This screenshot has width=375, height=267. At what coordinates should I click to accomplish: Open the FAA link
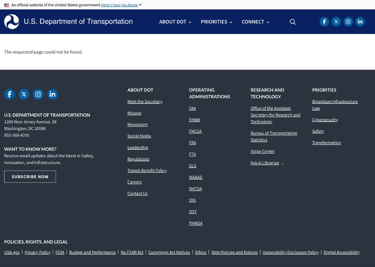pos(192,108)
